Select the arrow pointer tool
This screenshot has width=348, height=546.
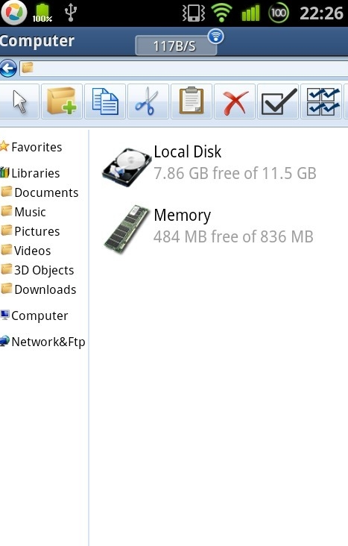(19, 101)
